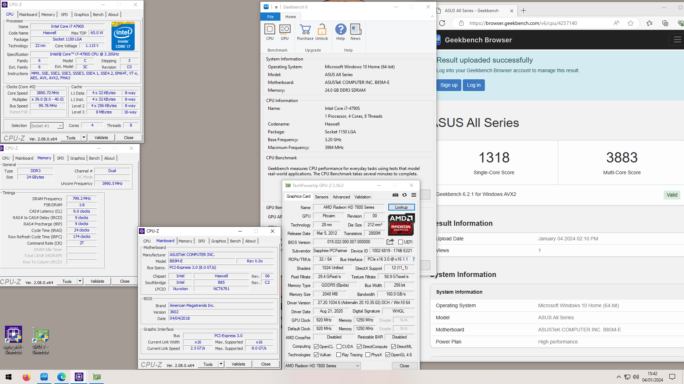Viewport: 684px width, 384px height.
Task: Open the Geekbench Browser hamburger menu
Action: click(678, 40)
